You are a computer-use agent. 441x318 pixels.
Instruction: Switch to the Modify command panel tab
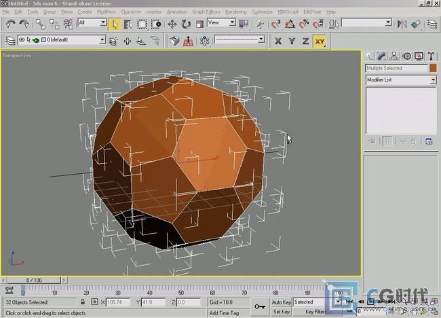382,56
